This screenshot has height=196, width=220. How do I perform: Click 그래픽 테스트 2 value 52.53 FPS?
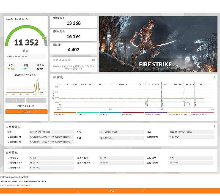(51, 167)
